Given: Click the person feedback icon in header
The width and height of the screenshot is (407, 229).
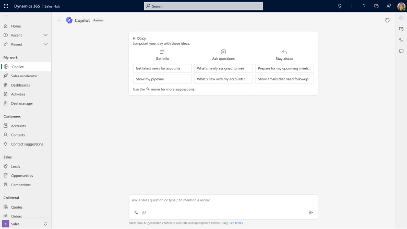Looking at the screenshot, I should click(389, 6).
